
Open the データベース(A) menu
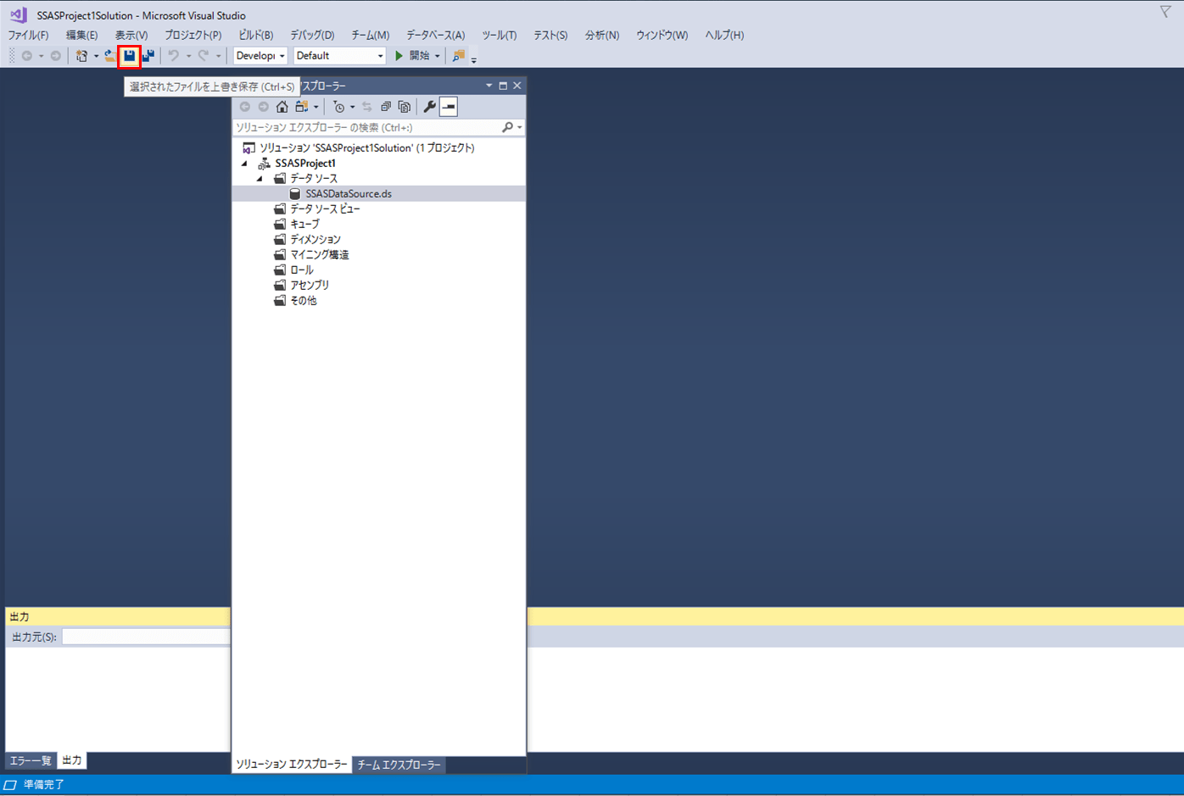click(x=435, y=36)
